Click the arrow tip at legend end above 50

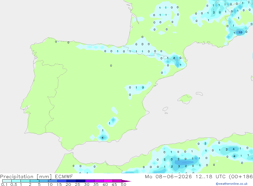click(126, 181)
